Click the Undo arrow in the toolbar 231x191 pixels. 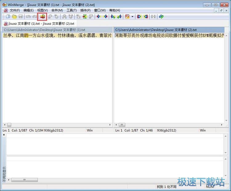pos(28,17)
